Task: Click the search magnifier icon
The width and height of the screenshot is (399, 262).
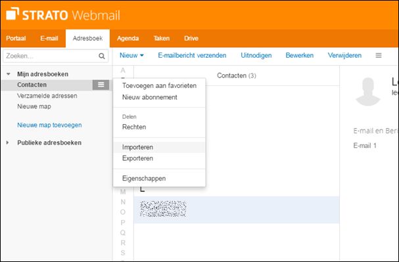Action: pyautogui.click(x=102, y=56)
